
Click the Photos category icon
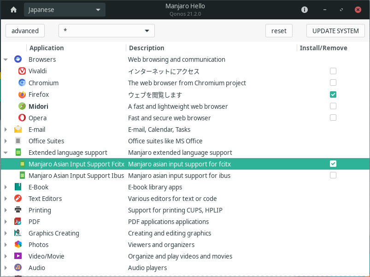[18, 245]
